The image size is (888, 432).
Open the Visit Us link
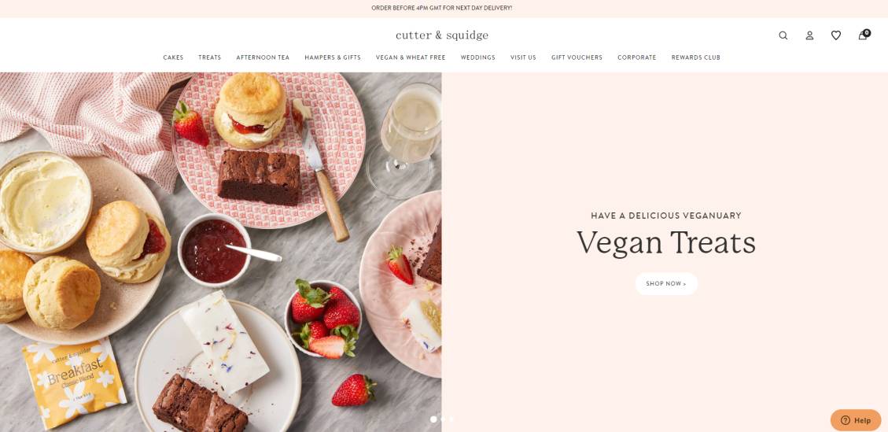pyautogui.click(x=523, y=57)
